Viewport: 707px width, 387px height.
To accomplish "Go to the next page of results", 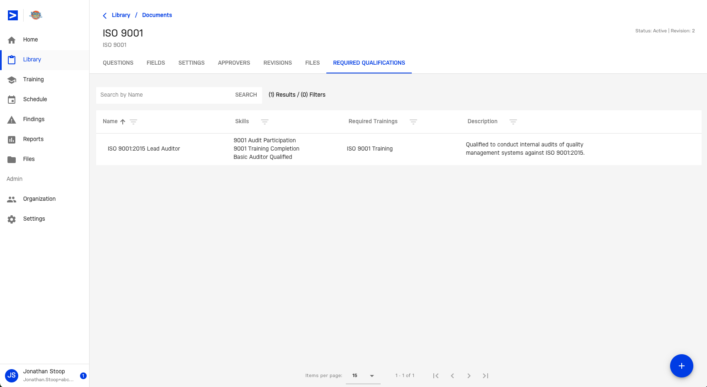I will coord(469,376).
